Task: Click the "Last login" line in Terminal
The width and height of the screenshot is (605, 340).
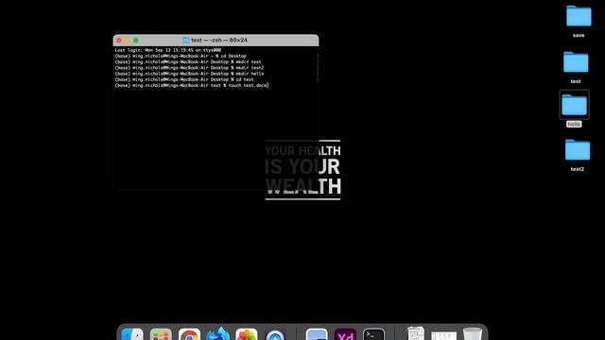Action: click(x=168, y=50)
